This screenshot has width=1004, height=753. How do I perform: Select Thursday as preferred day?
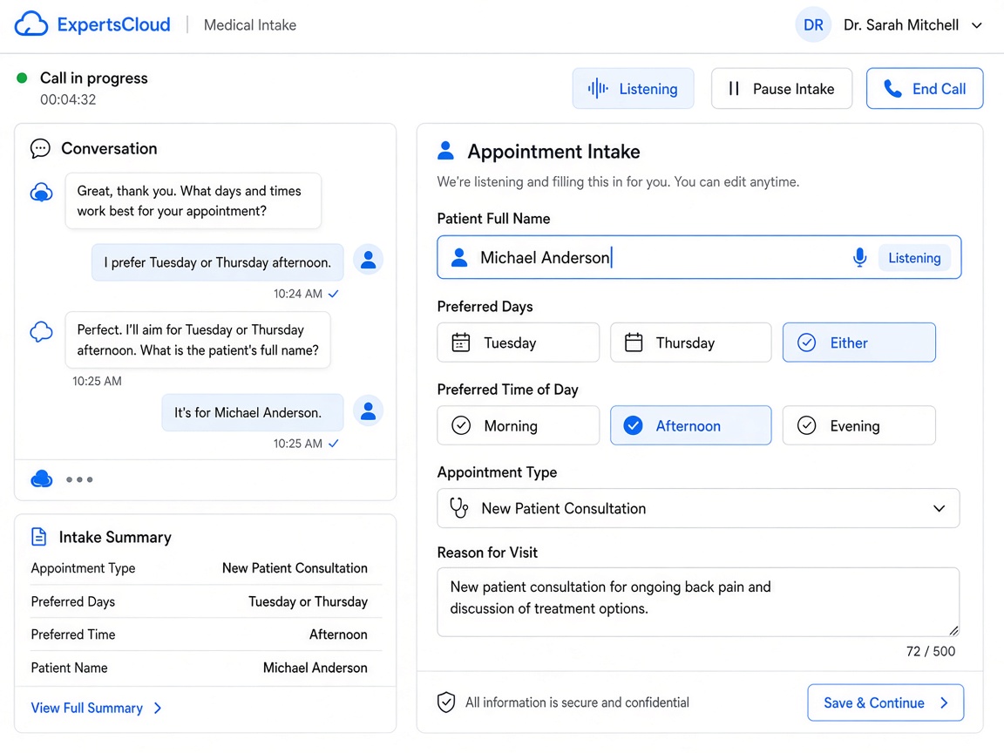click(x=691, y=343)
